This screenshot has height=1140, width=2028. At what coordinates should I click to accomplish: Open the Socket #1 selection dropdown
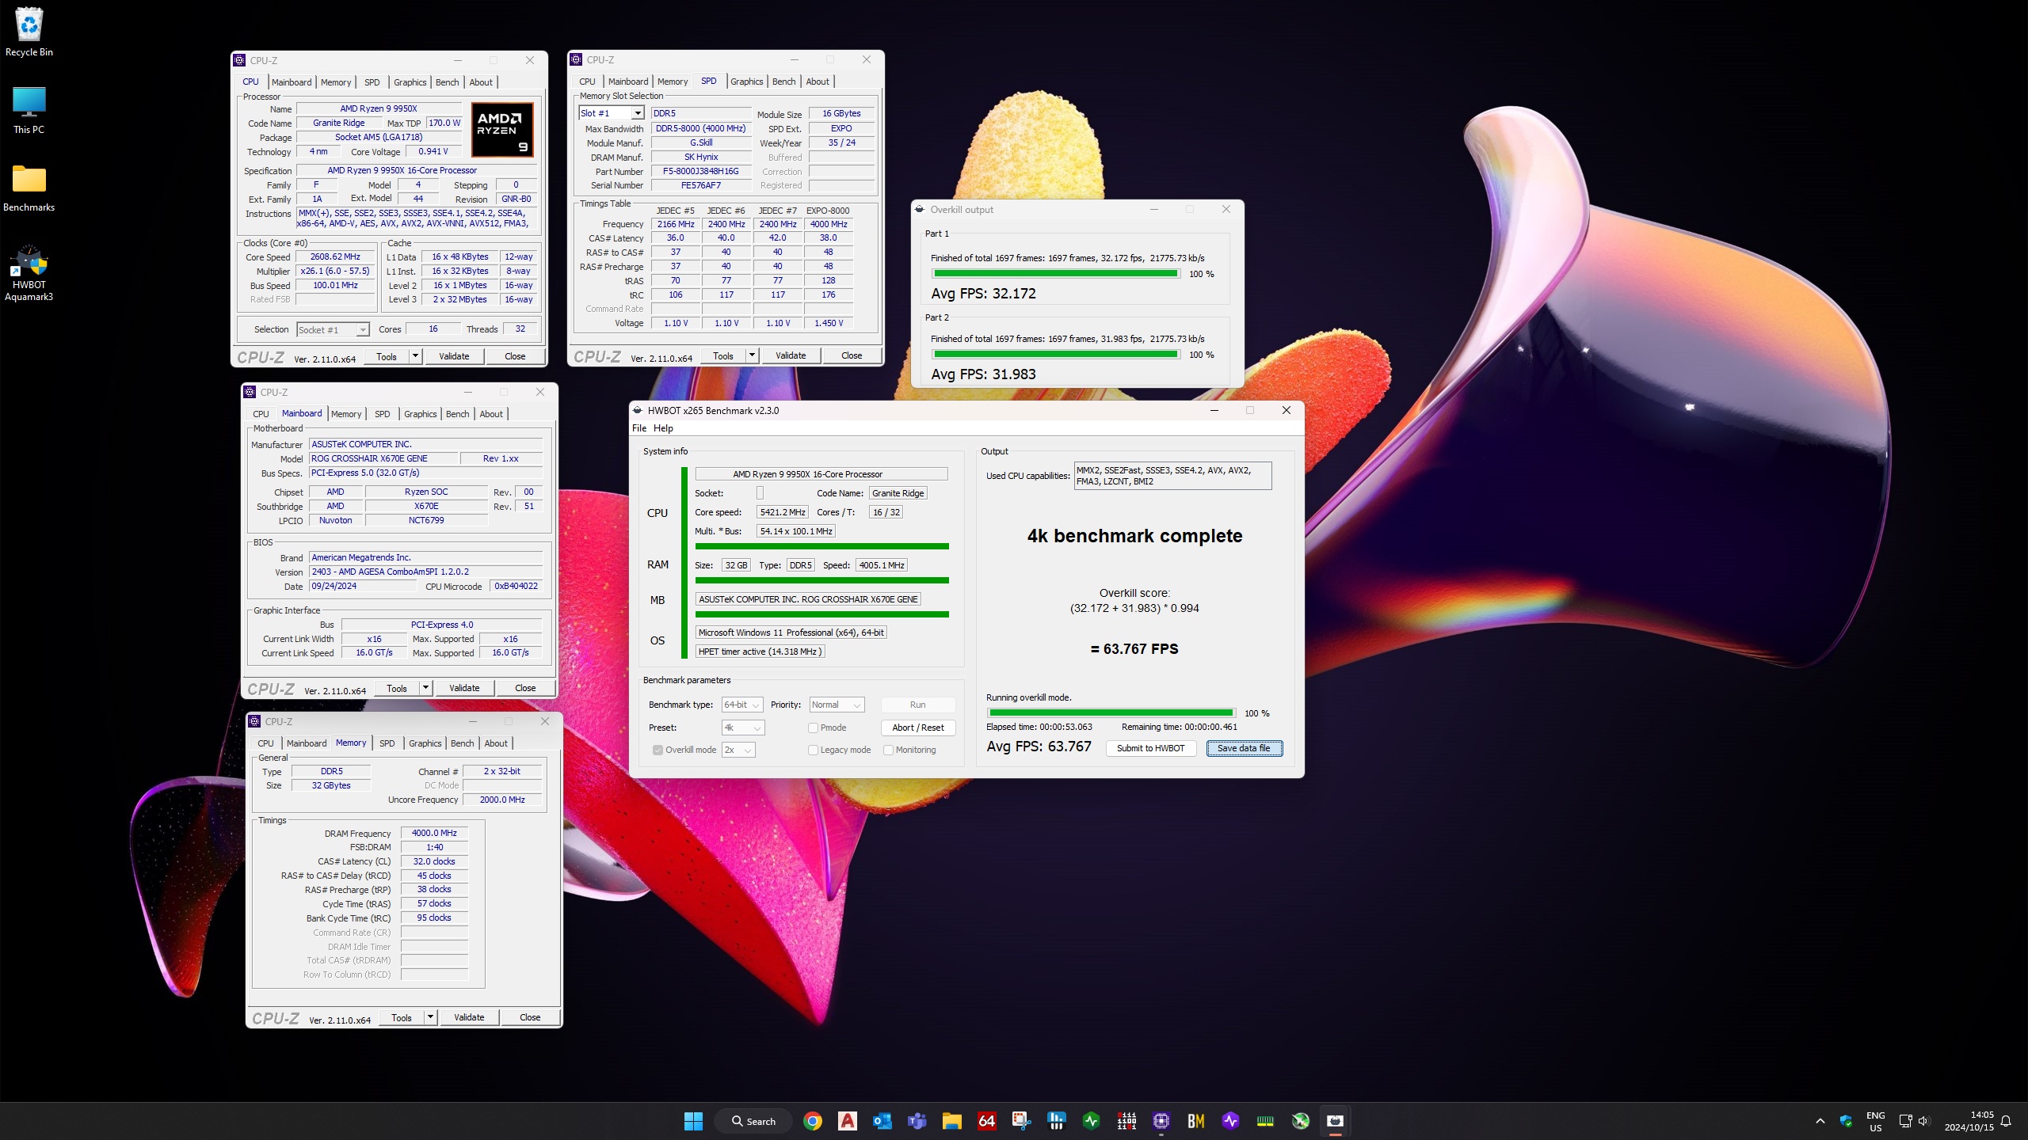point(334,330)
